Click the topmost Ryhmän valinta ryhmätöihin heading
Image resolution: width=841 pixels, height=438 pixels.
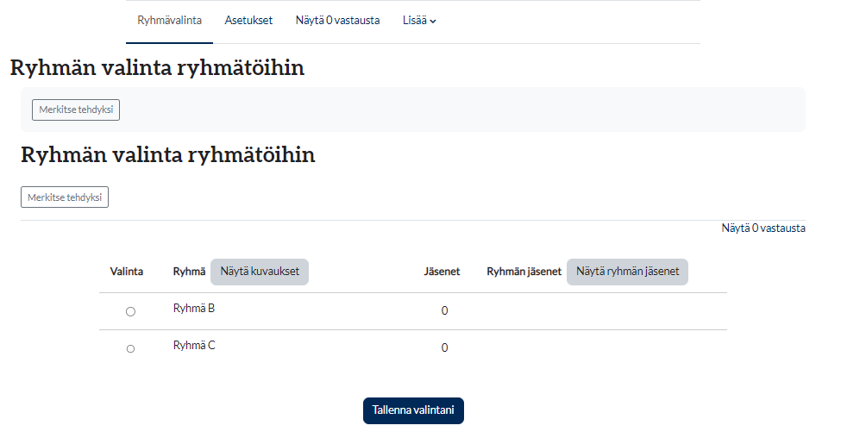(157, 68)
